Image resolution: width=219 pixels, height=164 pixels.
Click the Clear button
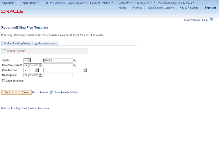25,92
